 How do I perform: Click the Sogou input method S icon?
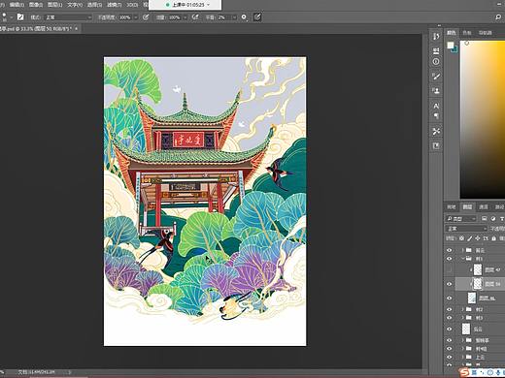click(x=465, y=372)
